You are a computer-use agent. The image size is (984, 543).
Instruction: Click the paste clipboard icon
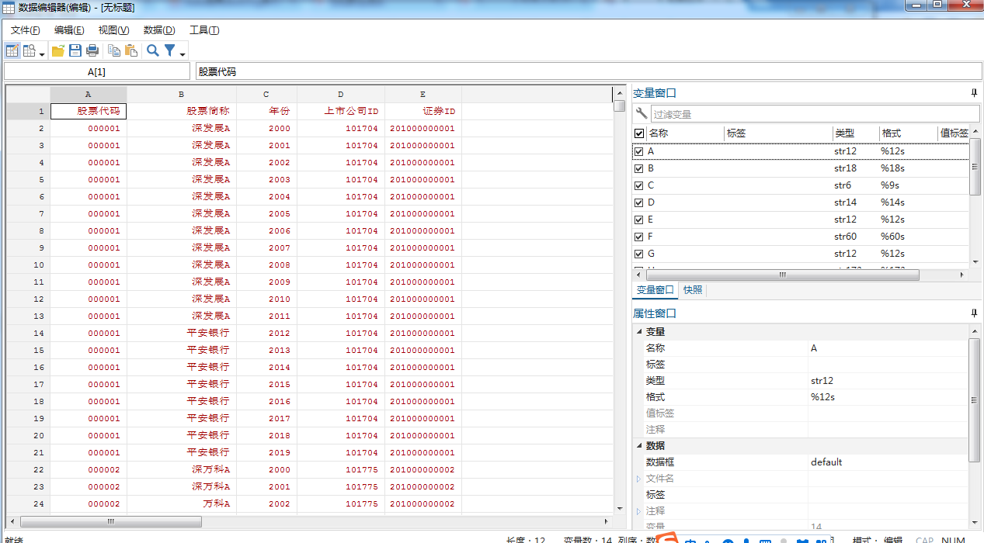click(x=131, y=51)
